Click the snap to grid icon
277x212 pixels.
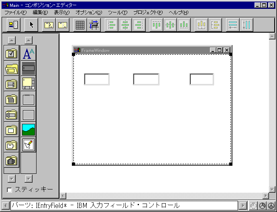coord(94,25)
